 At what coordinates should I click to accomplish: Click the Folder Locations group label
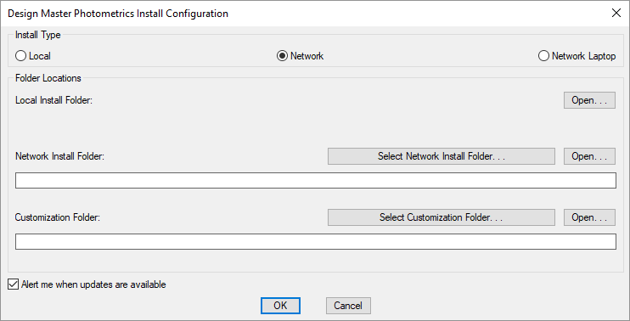coord(48,78)
